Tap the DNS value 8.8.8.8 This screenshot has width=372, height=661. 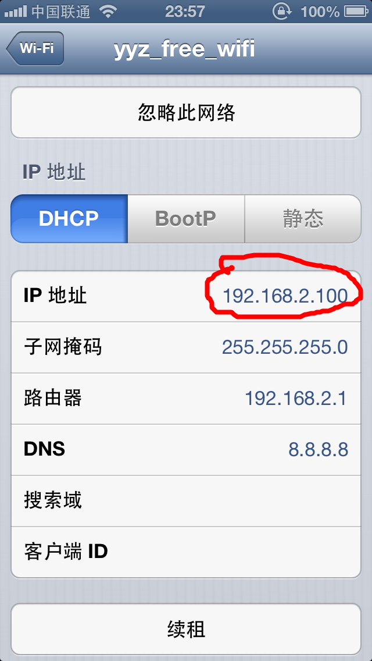click(x=318, y=450)
